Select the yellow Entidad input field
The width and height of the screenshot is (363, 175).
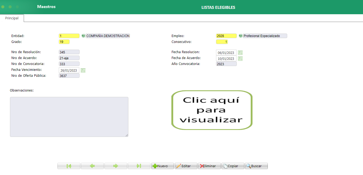(x=69, y=35)
